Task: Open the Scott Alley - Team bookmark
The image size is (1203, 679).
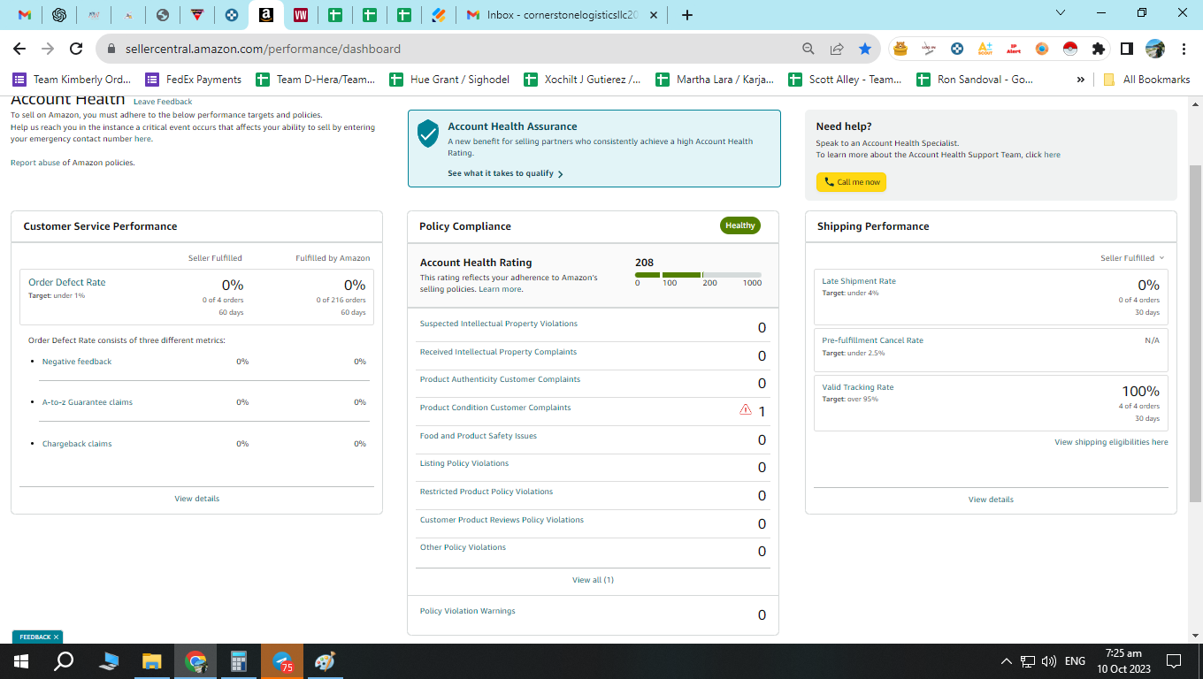Action: pyautogui.click(x=846, y=80)
